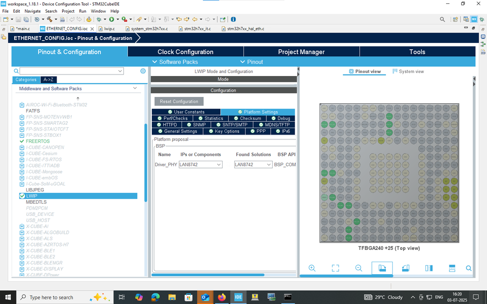
Task: Click the New file toolbar icon
Action: pyautogui.click(x=6, y=19)
